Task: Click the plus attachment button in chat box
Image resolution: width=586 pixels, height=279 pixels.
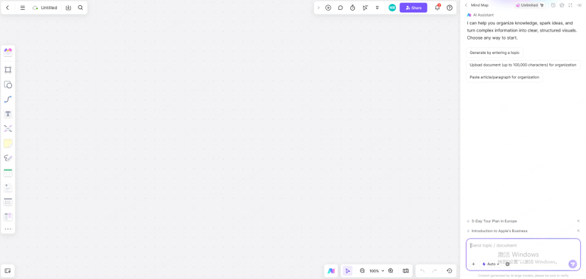Action: coord(474,264)
